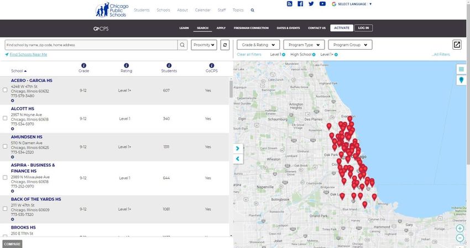Expand details icon under Acero - Garcia HS
This screenshot has width=470, height=248.
tap(12, 101)
